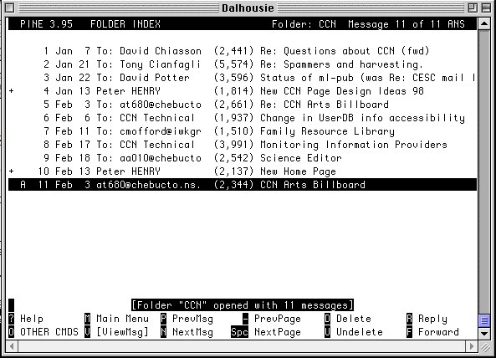
Task: Open OTHER CMDS command list
Action: click(49, 332)
